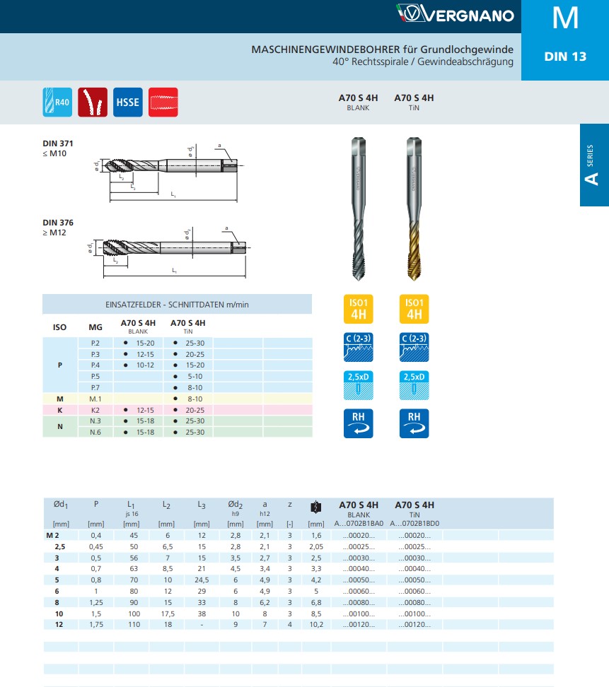
Task: Click the red chip-curl icon beside R40
Action: click(93, 102)
